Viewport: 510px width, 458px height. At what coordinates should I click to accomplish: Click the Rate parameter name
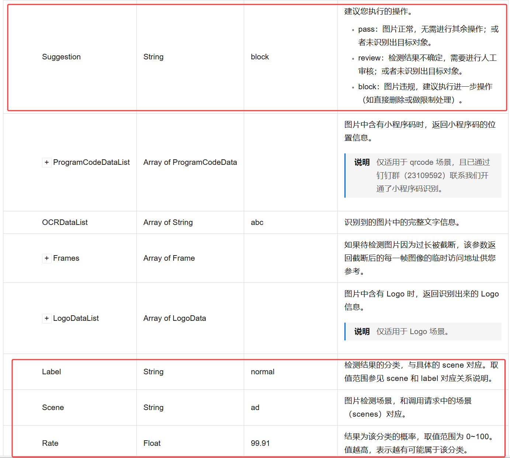click(x=50, y=443)
